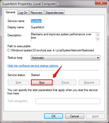The image size is (109, 123).
Task: Open the Recovery tab
Action: (x=37, y=13)
